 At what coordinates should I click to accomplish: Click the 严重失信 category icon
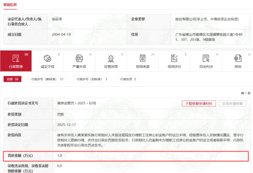[x=79, y=59]
